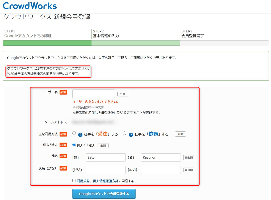This screenshot has height=200, width=271.
Task: Click the help icon beside 受注 option
Action: [x=80, y=135]
